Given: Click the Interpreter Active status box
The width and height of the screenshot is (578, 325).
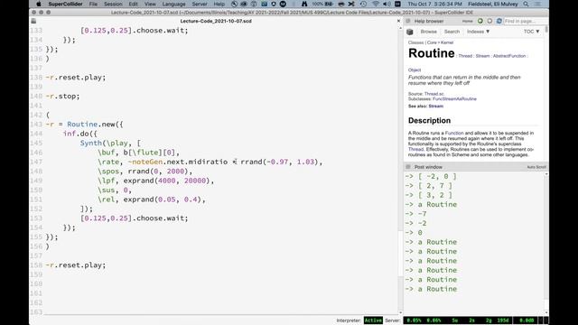Looking at the screenshot, I should point(373,320).
